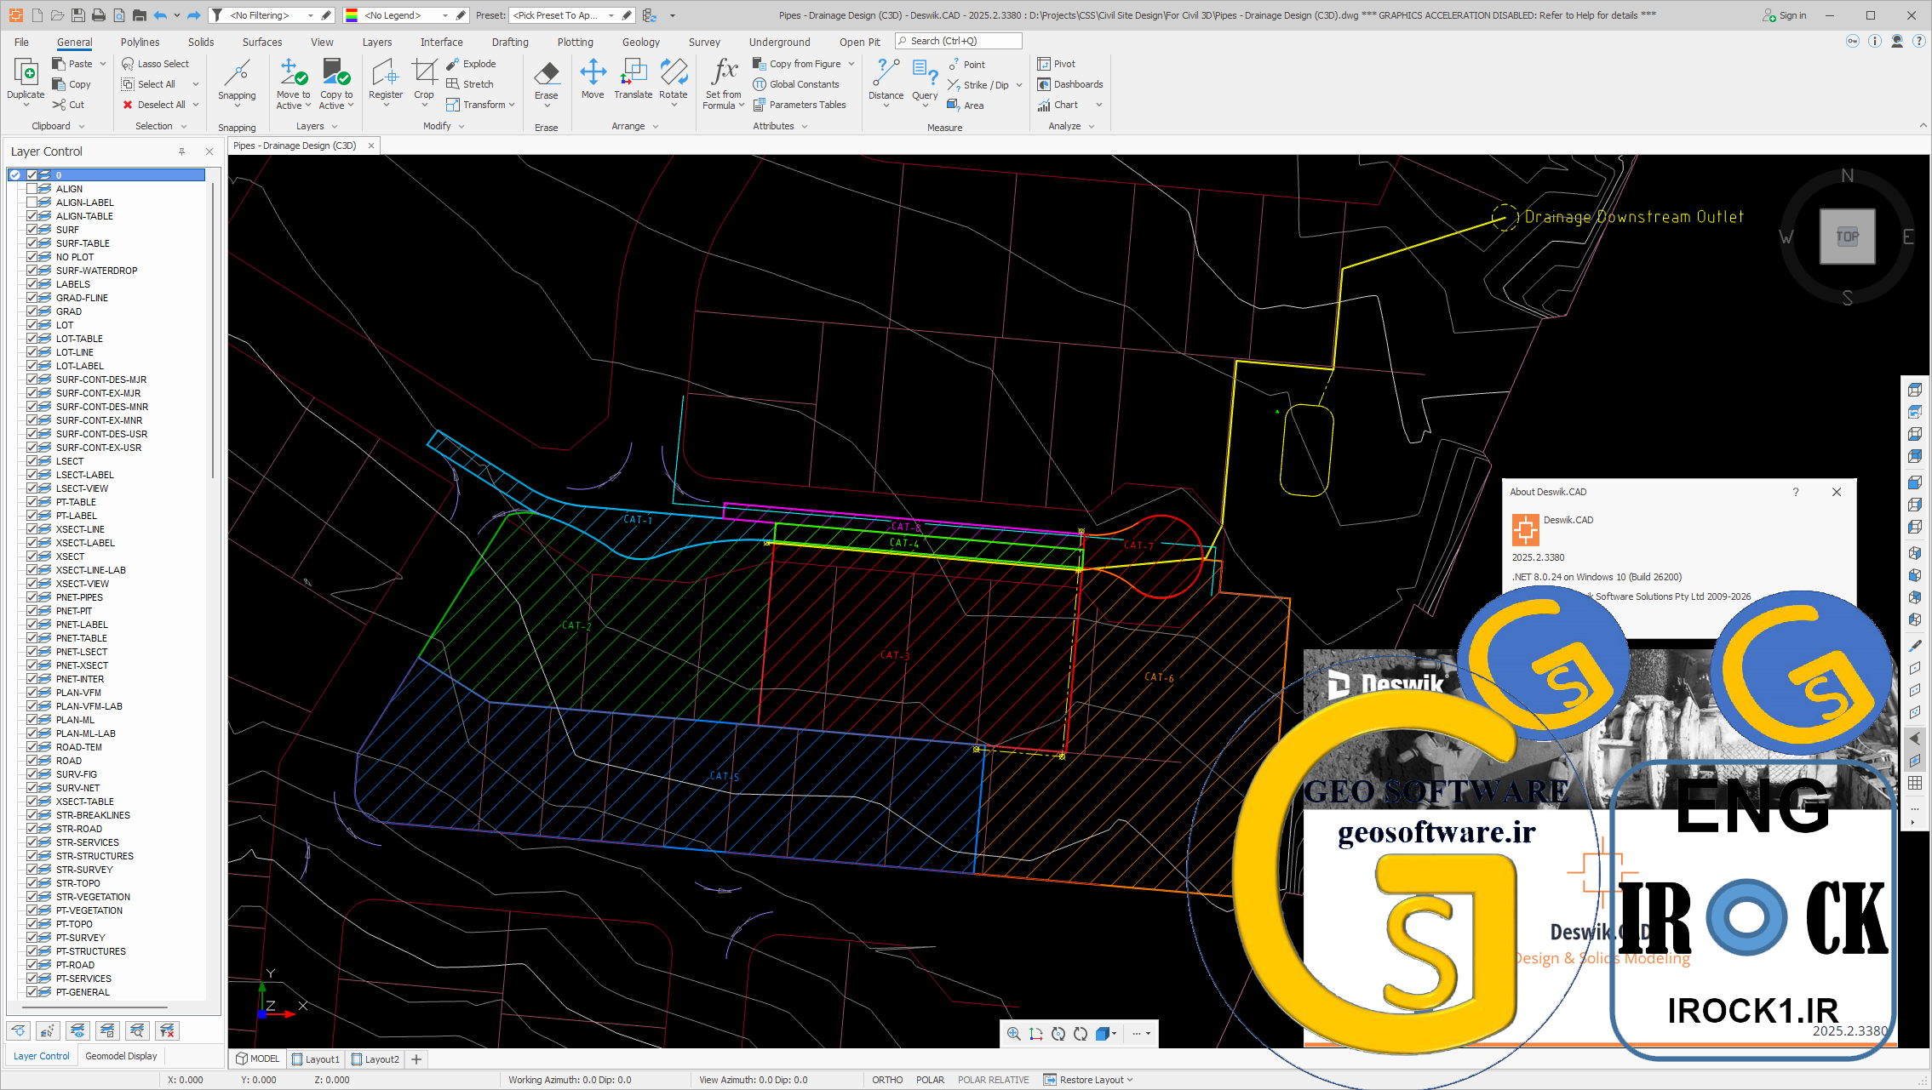Toggle POLAR in the status bar
The width and height of the screenshot is (1932, 1090).
click(930, 1080)
